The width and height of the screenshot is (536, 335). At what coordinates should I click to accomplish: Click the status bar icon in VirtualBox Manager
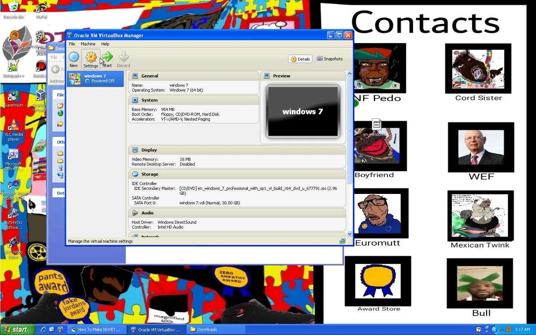pos(342,241)
